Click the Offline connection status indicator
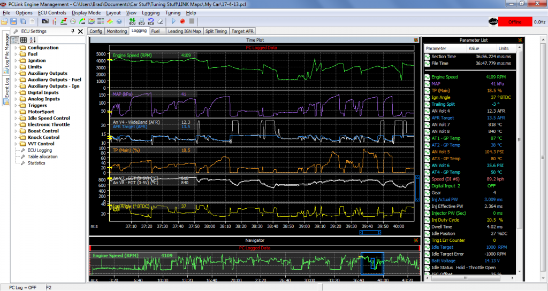Screen dimensions: 548x291 [x=515, y=22]
